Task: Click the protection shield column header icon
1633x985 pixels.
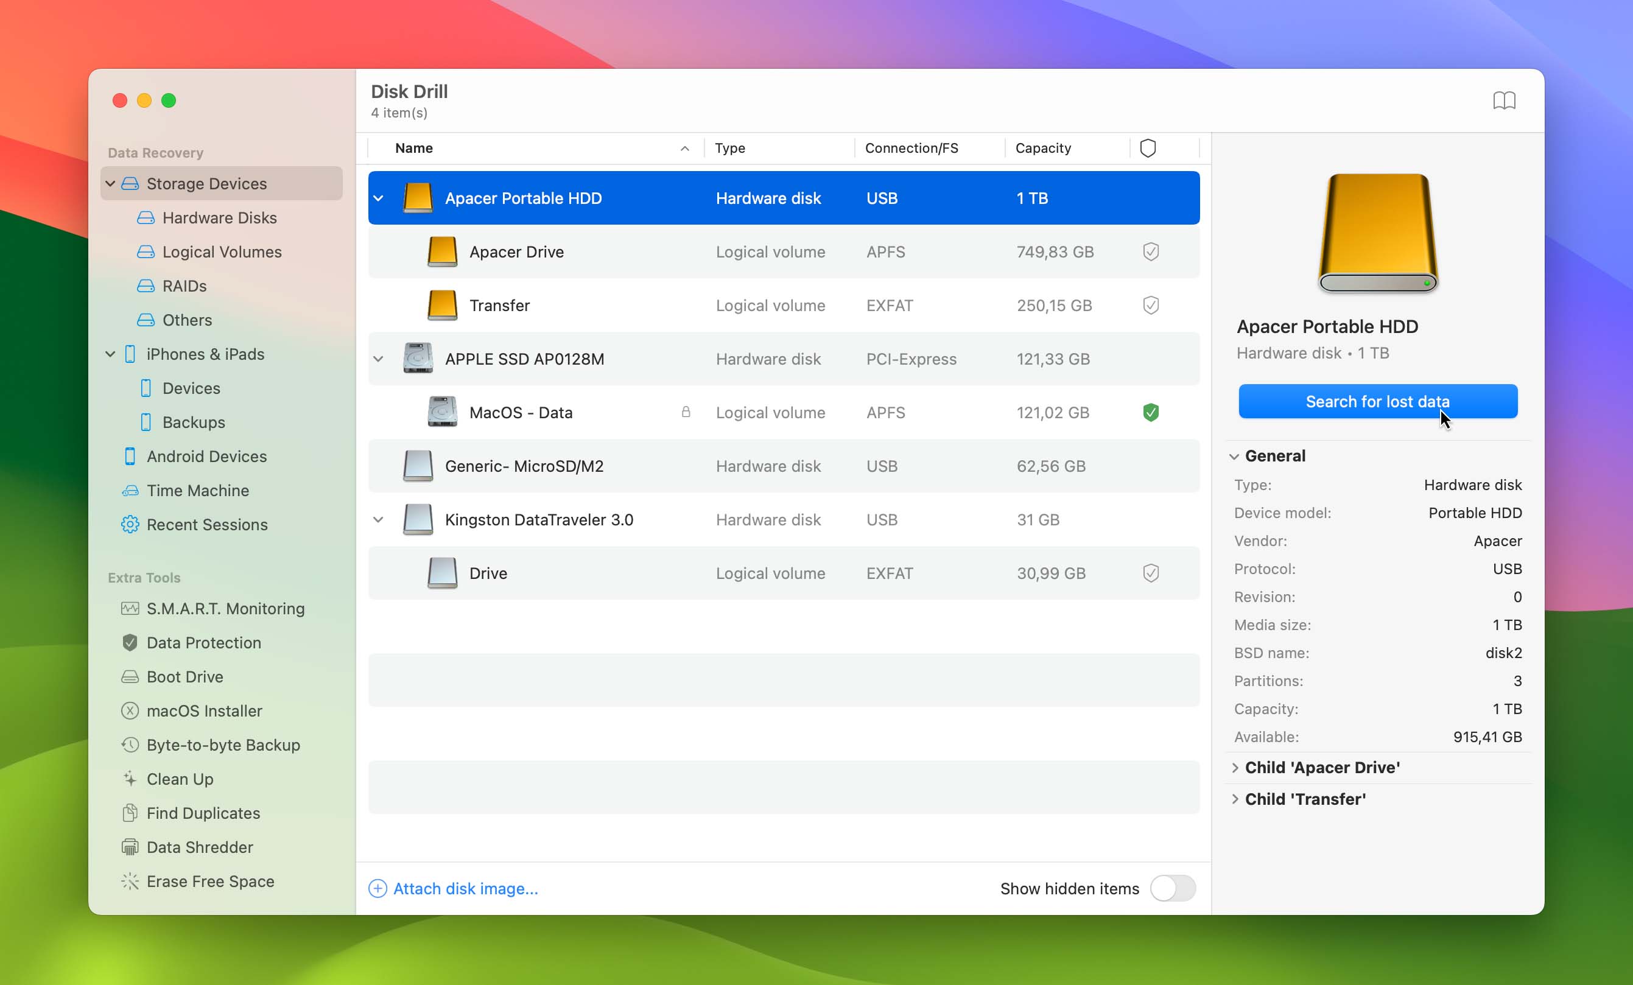Action: [x=1147, y=148]
